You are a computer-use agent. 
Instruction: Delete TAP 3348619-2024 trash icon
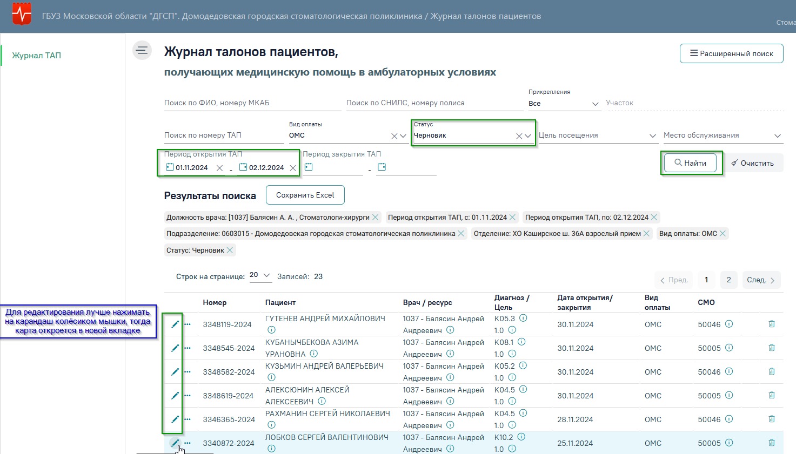(x=772, y=395)
